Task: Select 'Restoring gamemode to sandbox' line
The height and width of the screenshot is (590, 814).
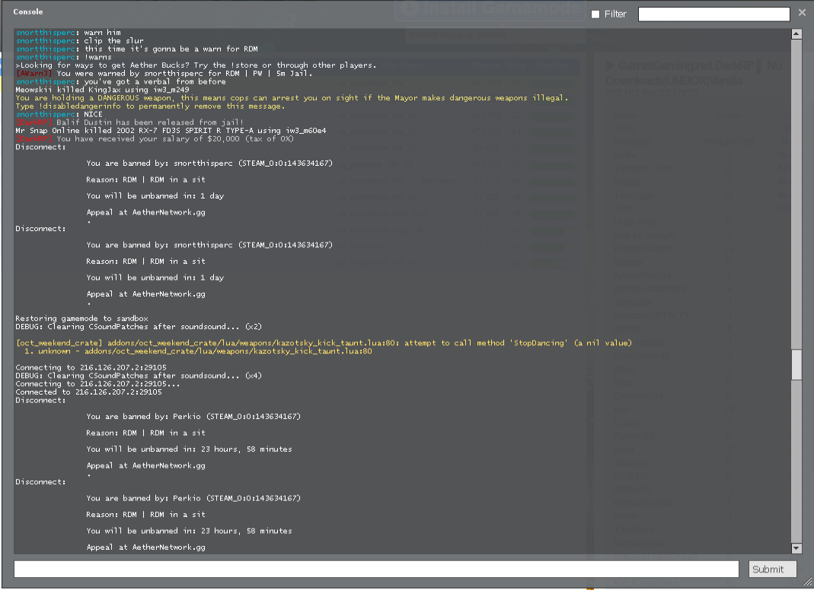Action: point(81,318)
